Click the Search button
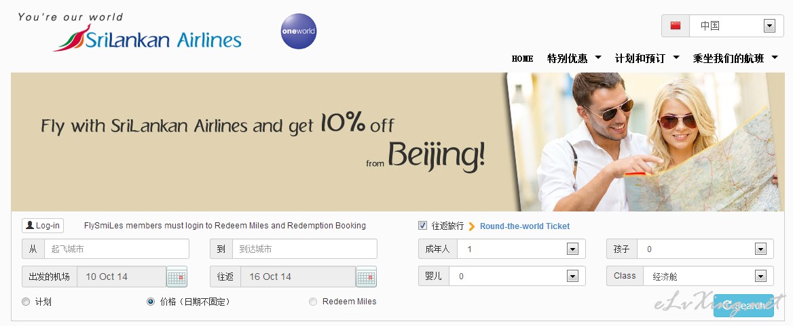The width and height of the screenshot is (793, 326). [x=743, y=305]
